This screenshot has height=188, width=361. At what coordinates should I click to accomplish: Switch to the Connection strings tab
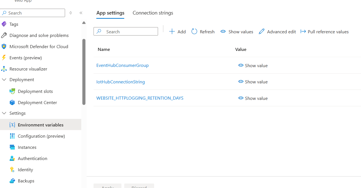[153, 13]
